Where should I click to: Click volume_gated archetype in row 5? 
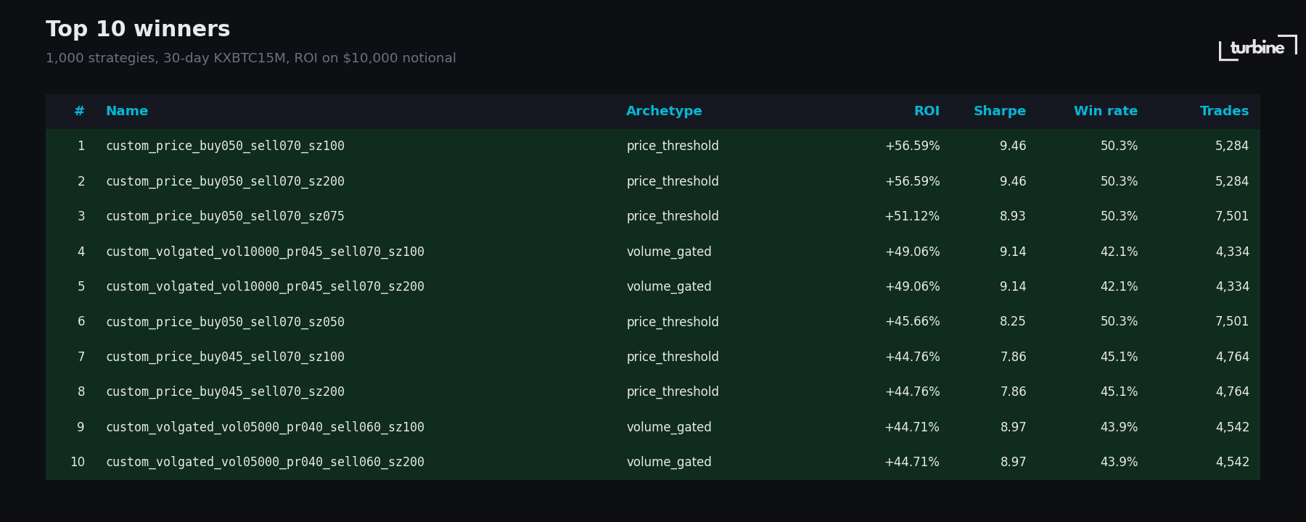tap(668, 287)
